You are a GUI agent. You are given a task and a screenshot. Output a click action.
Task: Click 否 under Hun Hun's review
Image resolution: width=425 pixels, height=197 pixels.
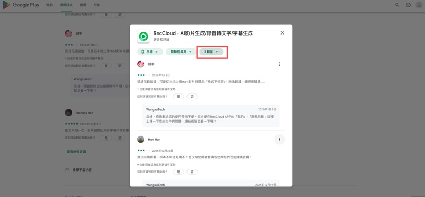tap(192, 172)
